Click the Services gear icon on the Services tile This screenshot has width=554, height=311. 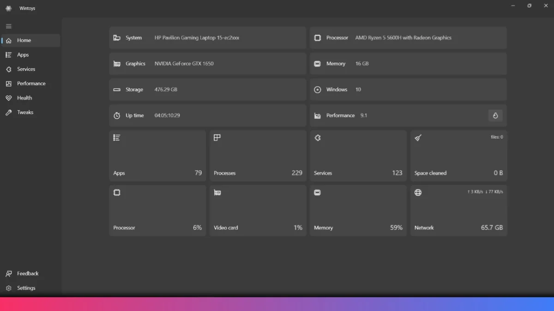[317, 137]
